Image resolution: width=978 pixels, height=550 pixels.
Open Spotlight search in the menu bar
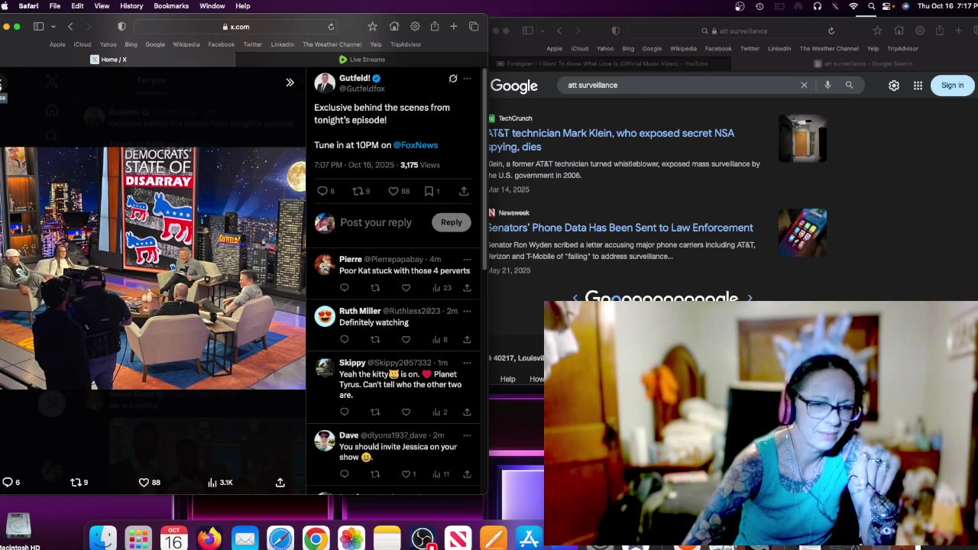click(871, 6)
